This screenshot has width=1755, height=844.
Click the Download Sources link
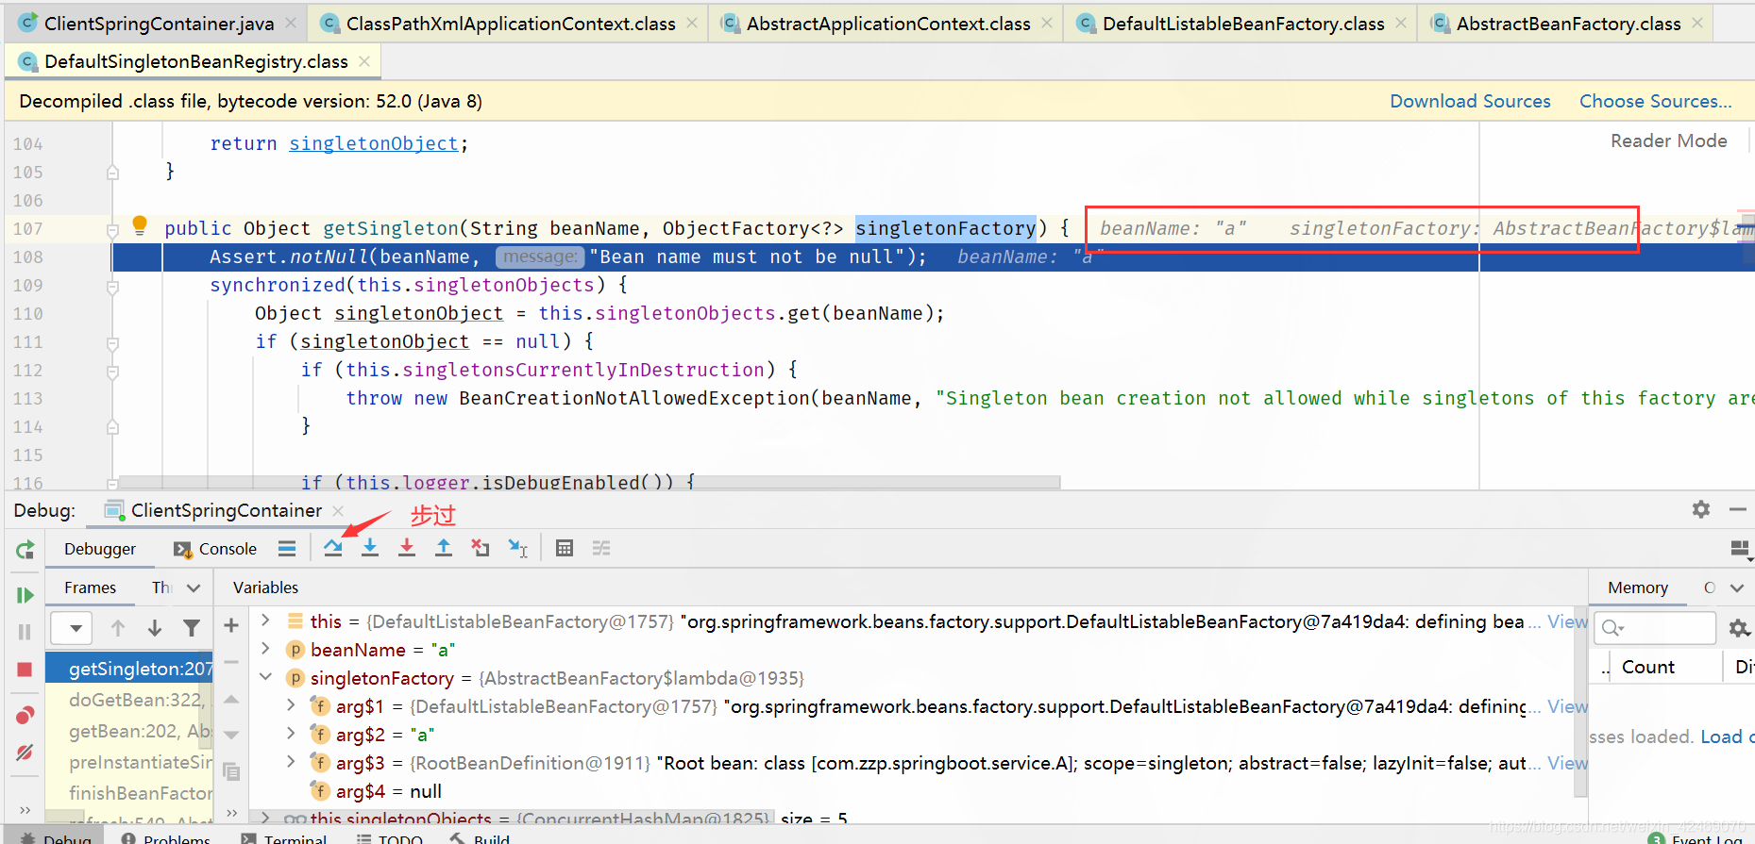1470,101
